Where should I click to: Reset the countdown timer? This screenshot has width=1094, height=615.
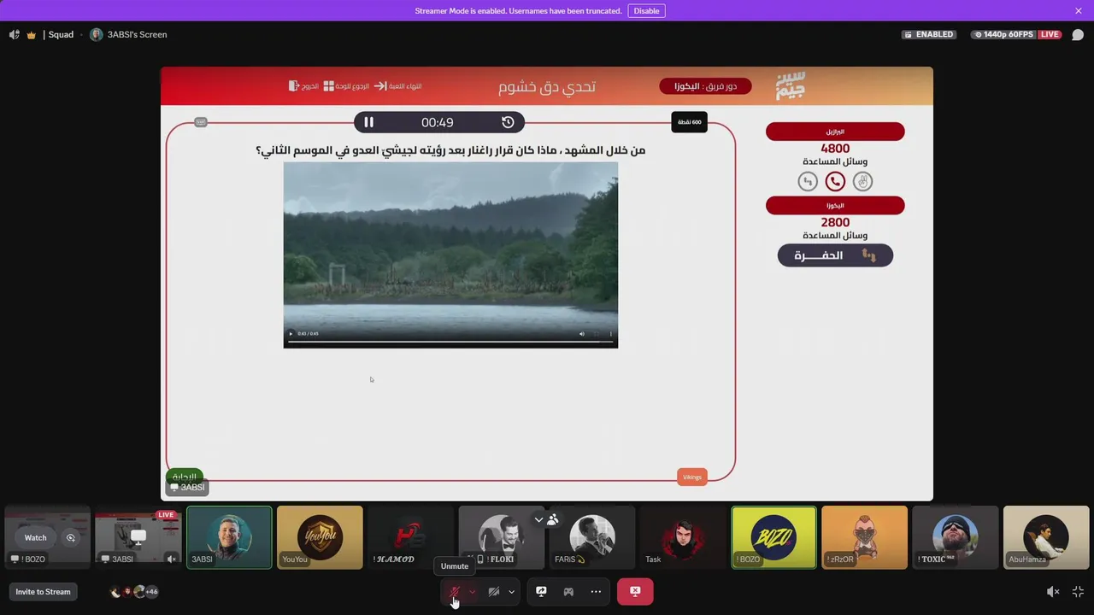click(x=508, y=122)
